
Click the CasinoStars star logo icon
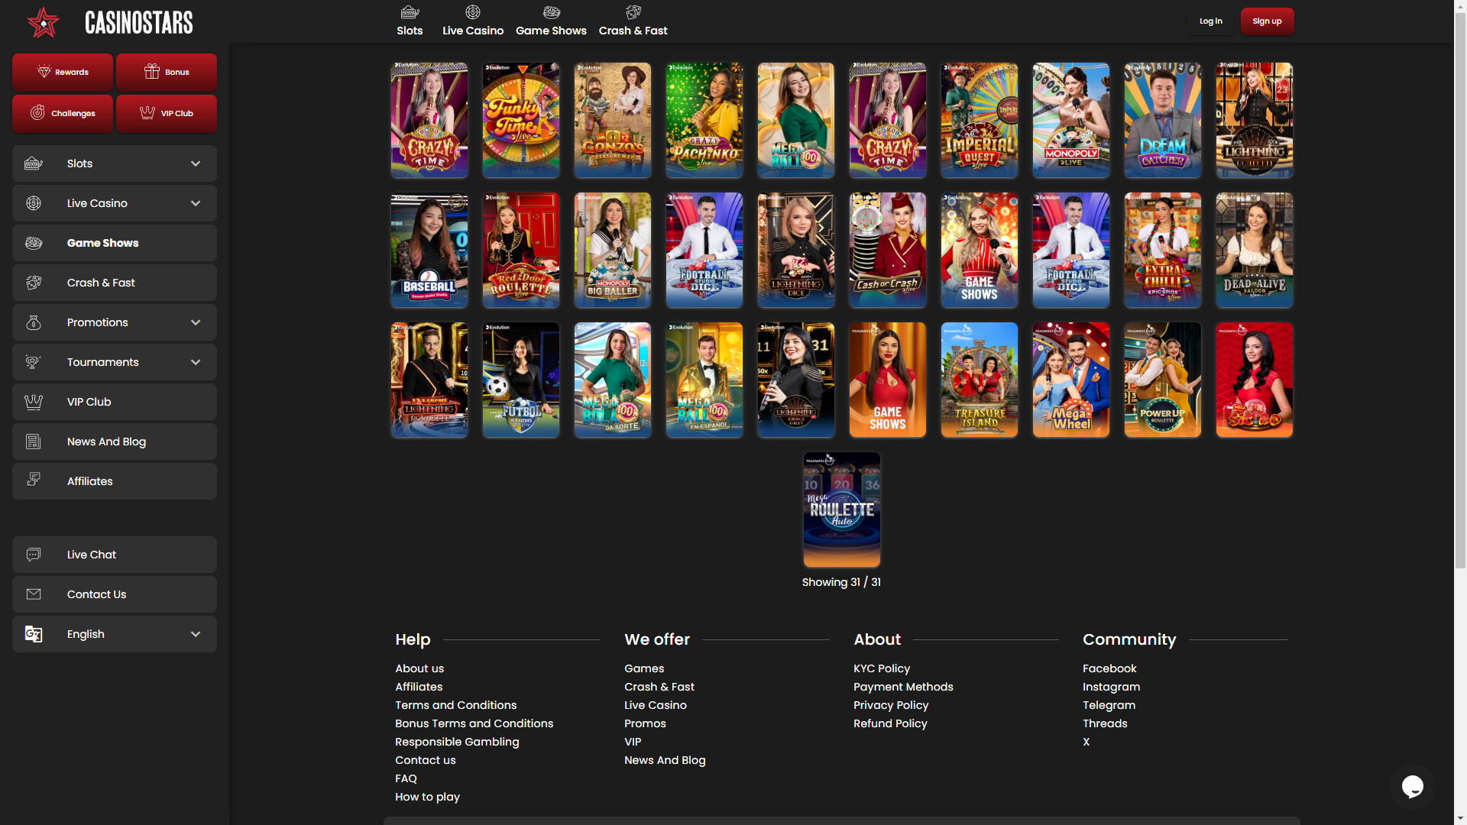coord(44,22)
